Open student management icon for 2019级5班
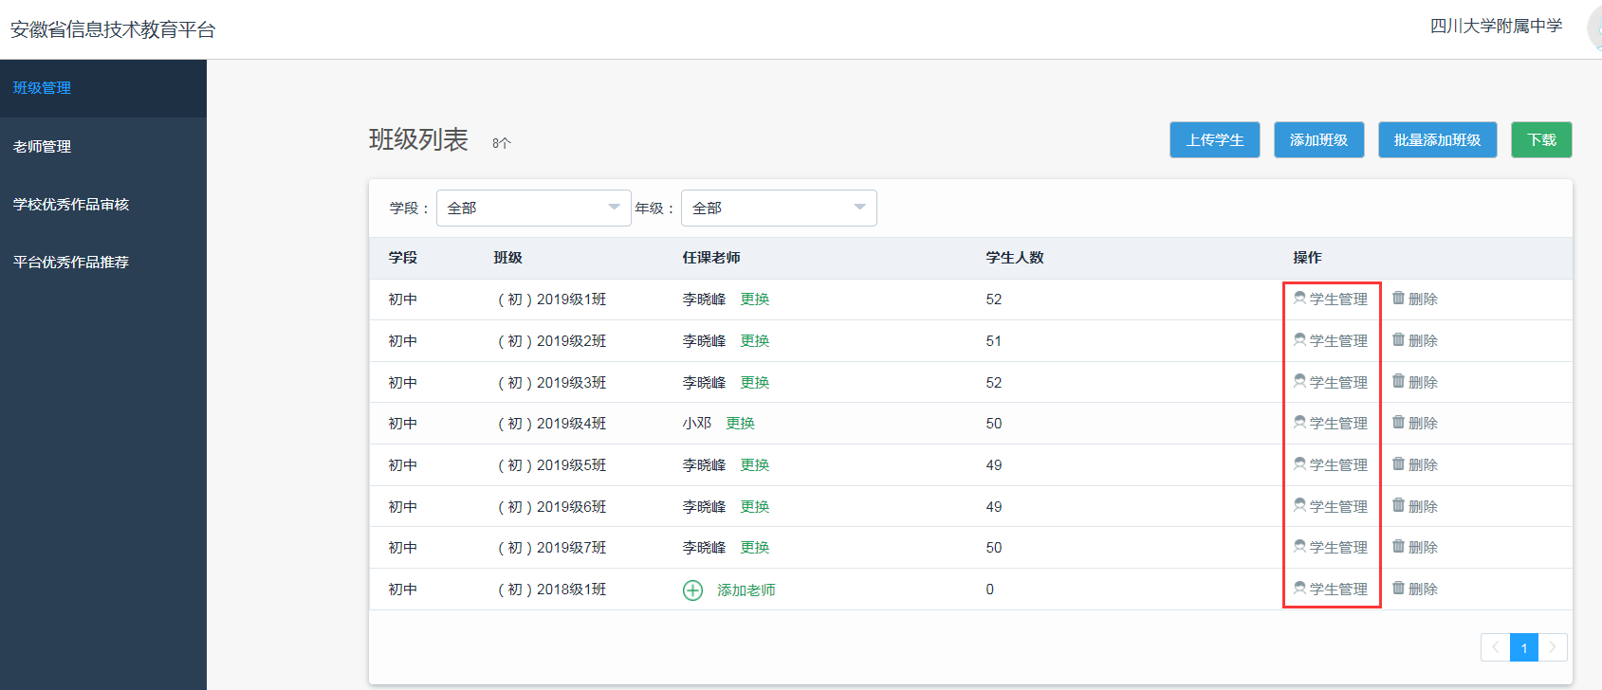1602x690 pixels. point(1299,463)
